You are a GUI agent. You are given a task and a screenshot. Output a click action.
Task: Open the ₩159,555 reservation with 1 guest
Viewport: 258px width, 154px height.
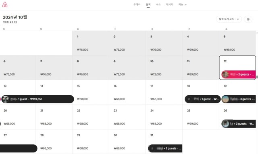(37, 99)
